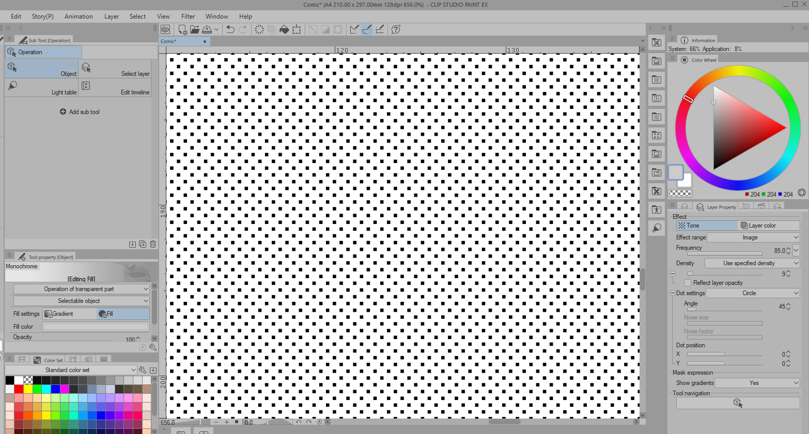Viewport: 809px width, 434px height.
Task: Select the Edit timeline sub tool
Action: (x=115, y=88)
